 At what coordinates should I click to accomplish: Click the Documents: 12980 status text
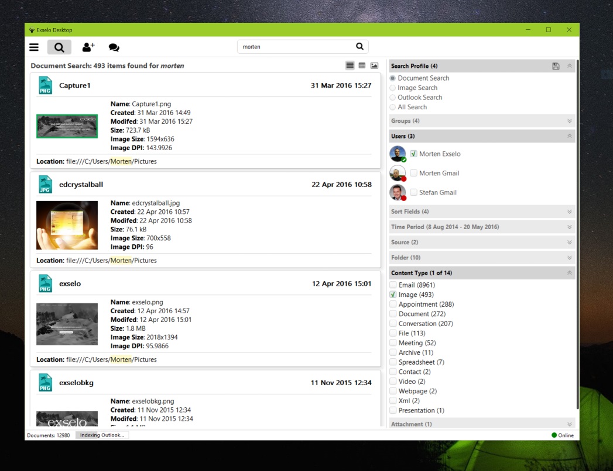[49, 435]
